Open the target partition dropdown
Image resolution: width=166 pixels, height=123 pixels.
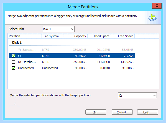pyautogui.click(x=137, y=96)
